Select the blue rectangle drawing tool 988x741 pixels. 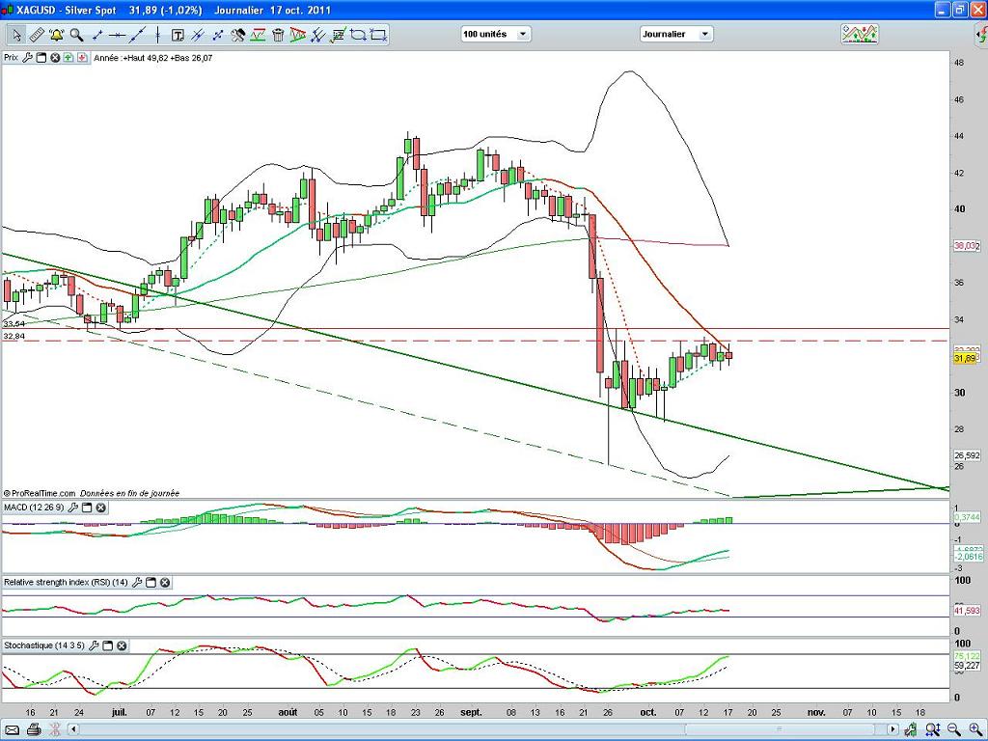(378, 35)
